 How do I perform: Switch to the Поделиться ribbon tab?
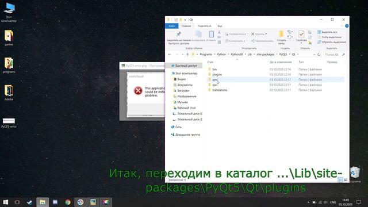[204, 26]
